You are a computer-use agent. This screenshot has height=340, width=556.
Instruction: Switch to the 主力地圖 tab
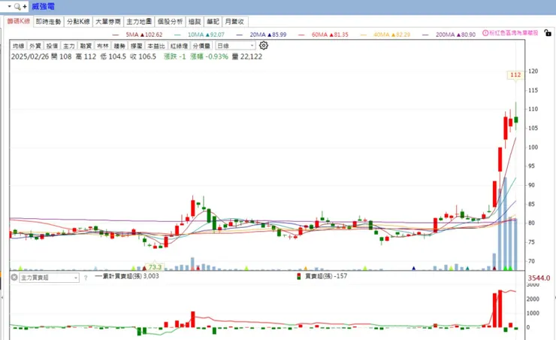click(x=139, y=22)
